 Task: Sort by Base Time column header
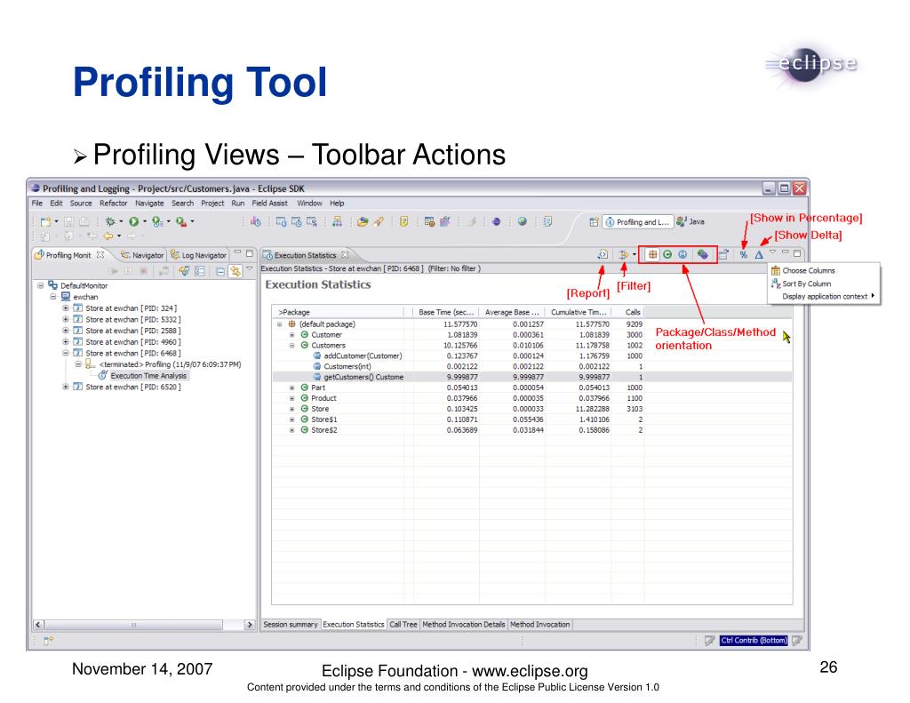pyautogui.click(x=446, y=312)
